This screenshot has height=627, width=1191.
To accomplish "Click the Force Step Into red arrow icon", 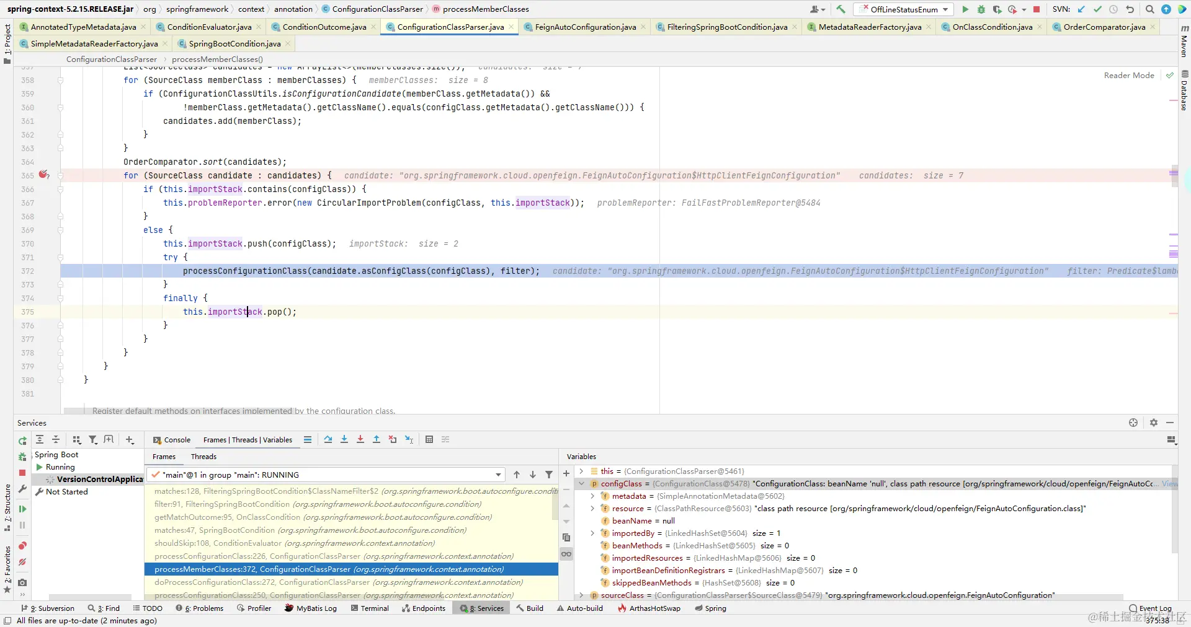I will pyautogui.click(x=360, y=439).
